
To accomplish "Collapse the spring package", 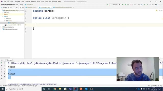I will [x=5, y=21].
